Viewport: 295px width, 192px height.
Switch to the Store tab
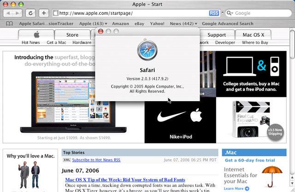coord(72,35)
